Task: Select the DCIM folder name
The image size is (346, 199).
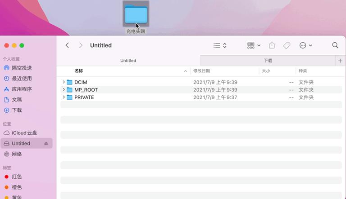Action: [81, 82]
